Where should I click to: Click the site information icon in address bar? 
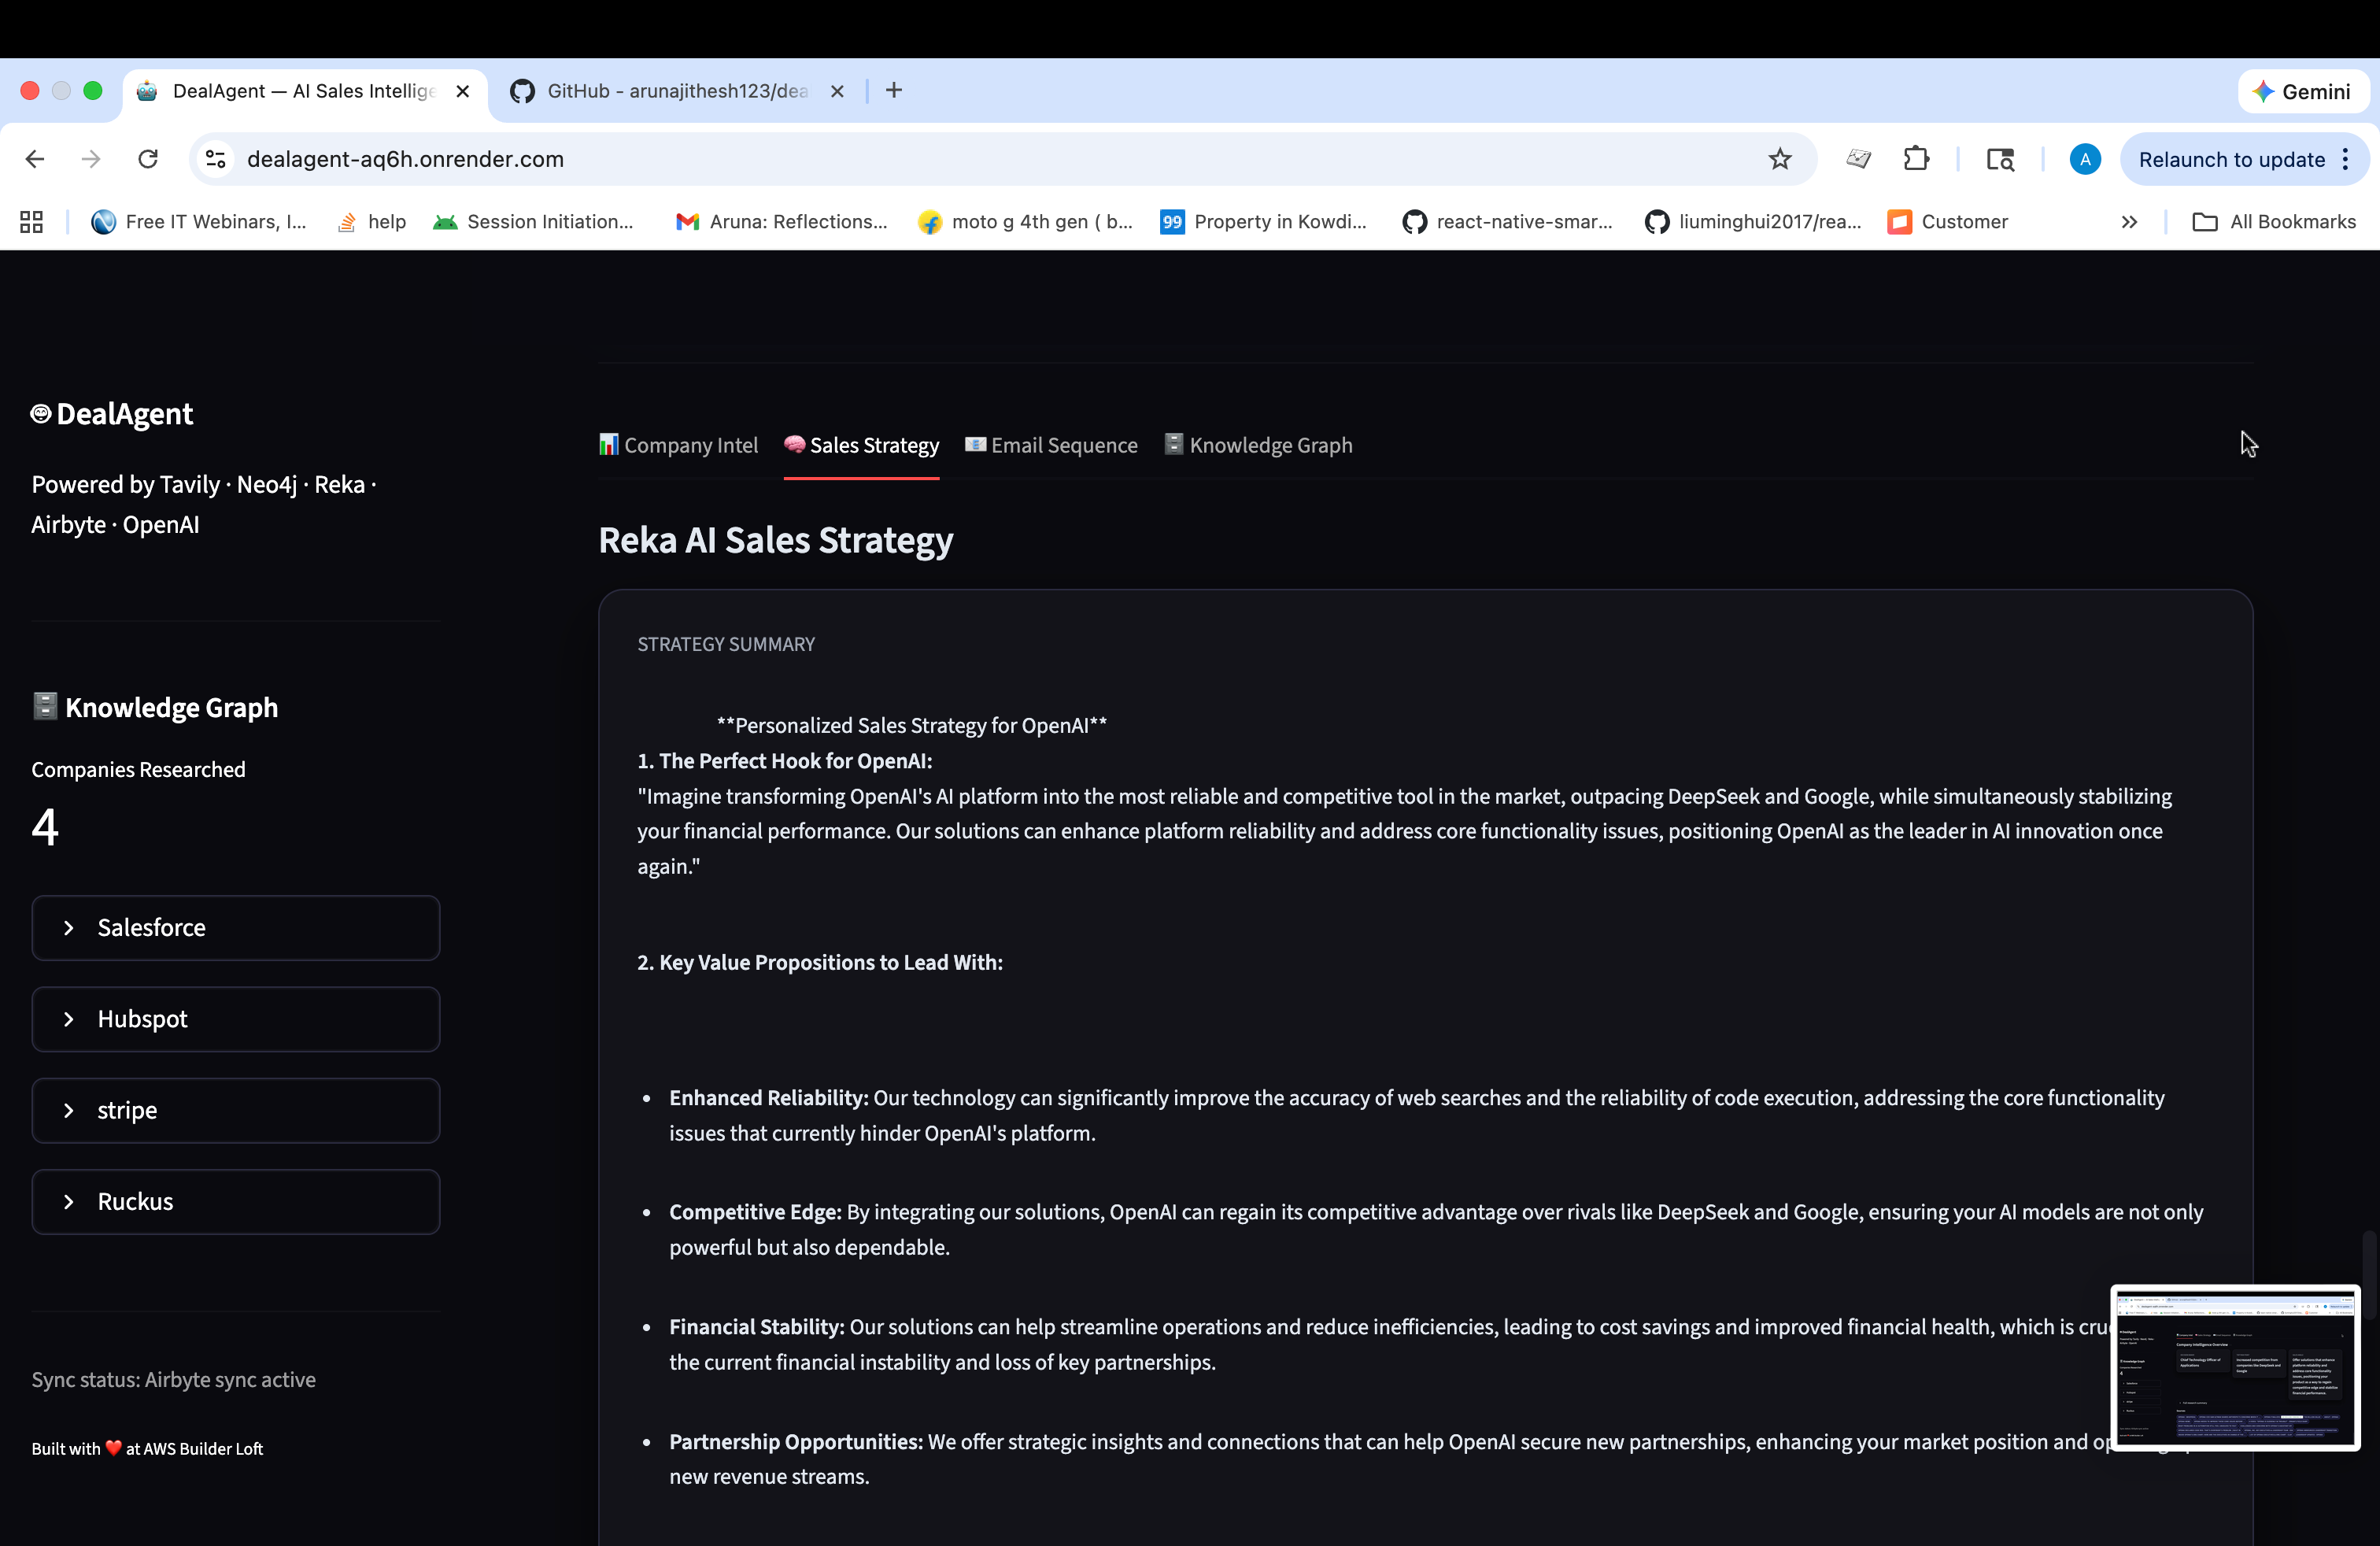[216, 159]
